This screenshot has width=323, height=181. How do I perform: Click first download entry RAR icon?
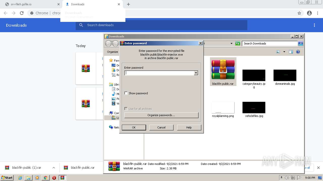point(86,68)
